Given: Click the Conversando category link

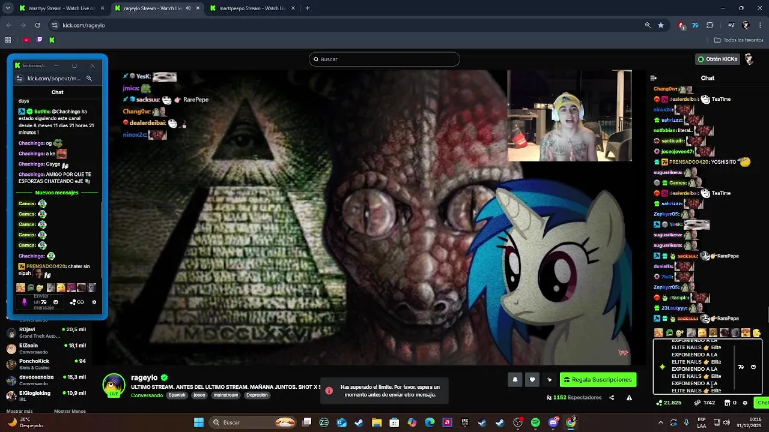Looking at the screenshot, I should (x=147, y=395).
